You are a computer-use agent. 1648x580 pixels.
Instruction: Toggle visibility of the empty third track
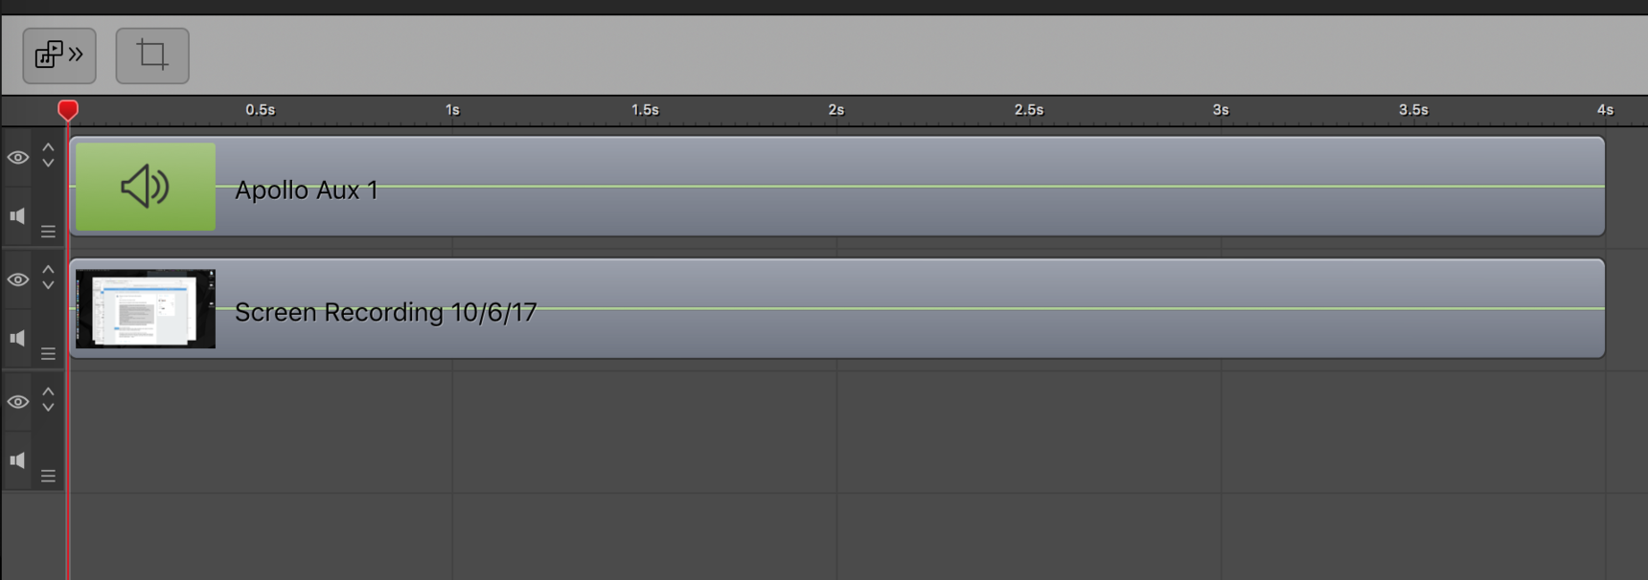coord(18,402)
